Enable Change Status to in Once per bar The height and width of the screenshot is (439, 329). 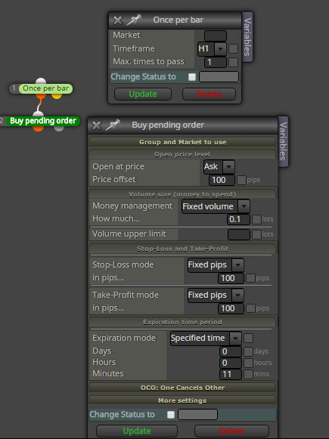192,77
